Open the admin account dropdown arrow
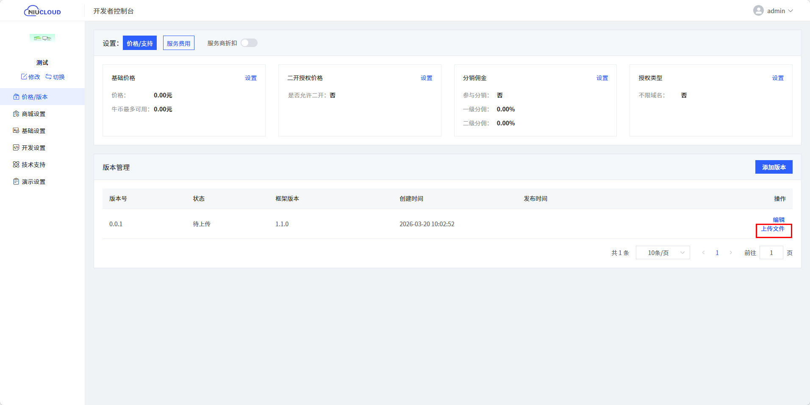This screenshot has width=810, height=405. [791, 11]
